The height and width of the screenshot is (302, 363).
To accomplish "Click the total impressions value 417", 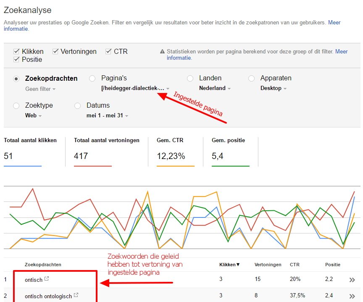I will click(81, 156).
